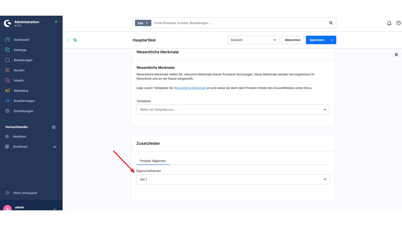
Task: Select the Headless sales channel
Action: click(19, 137)
